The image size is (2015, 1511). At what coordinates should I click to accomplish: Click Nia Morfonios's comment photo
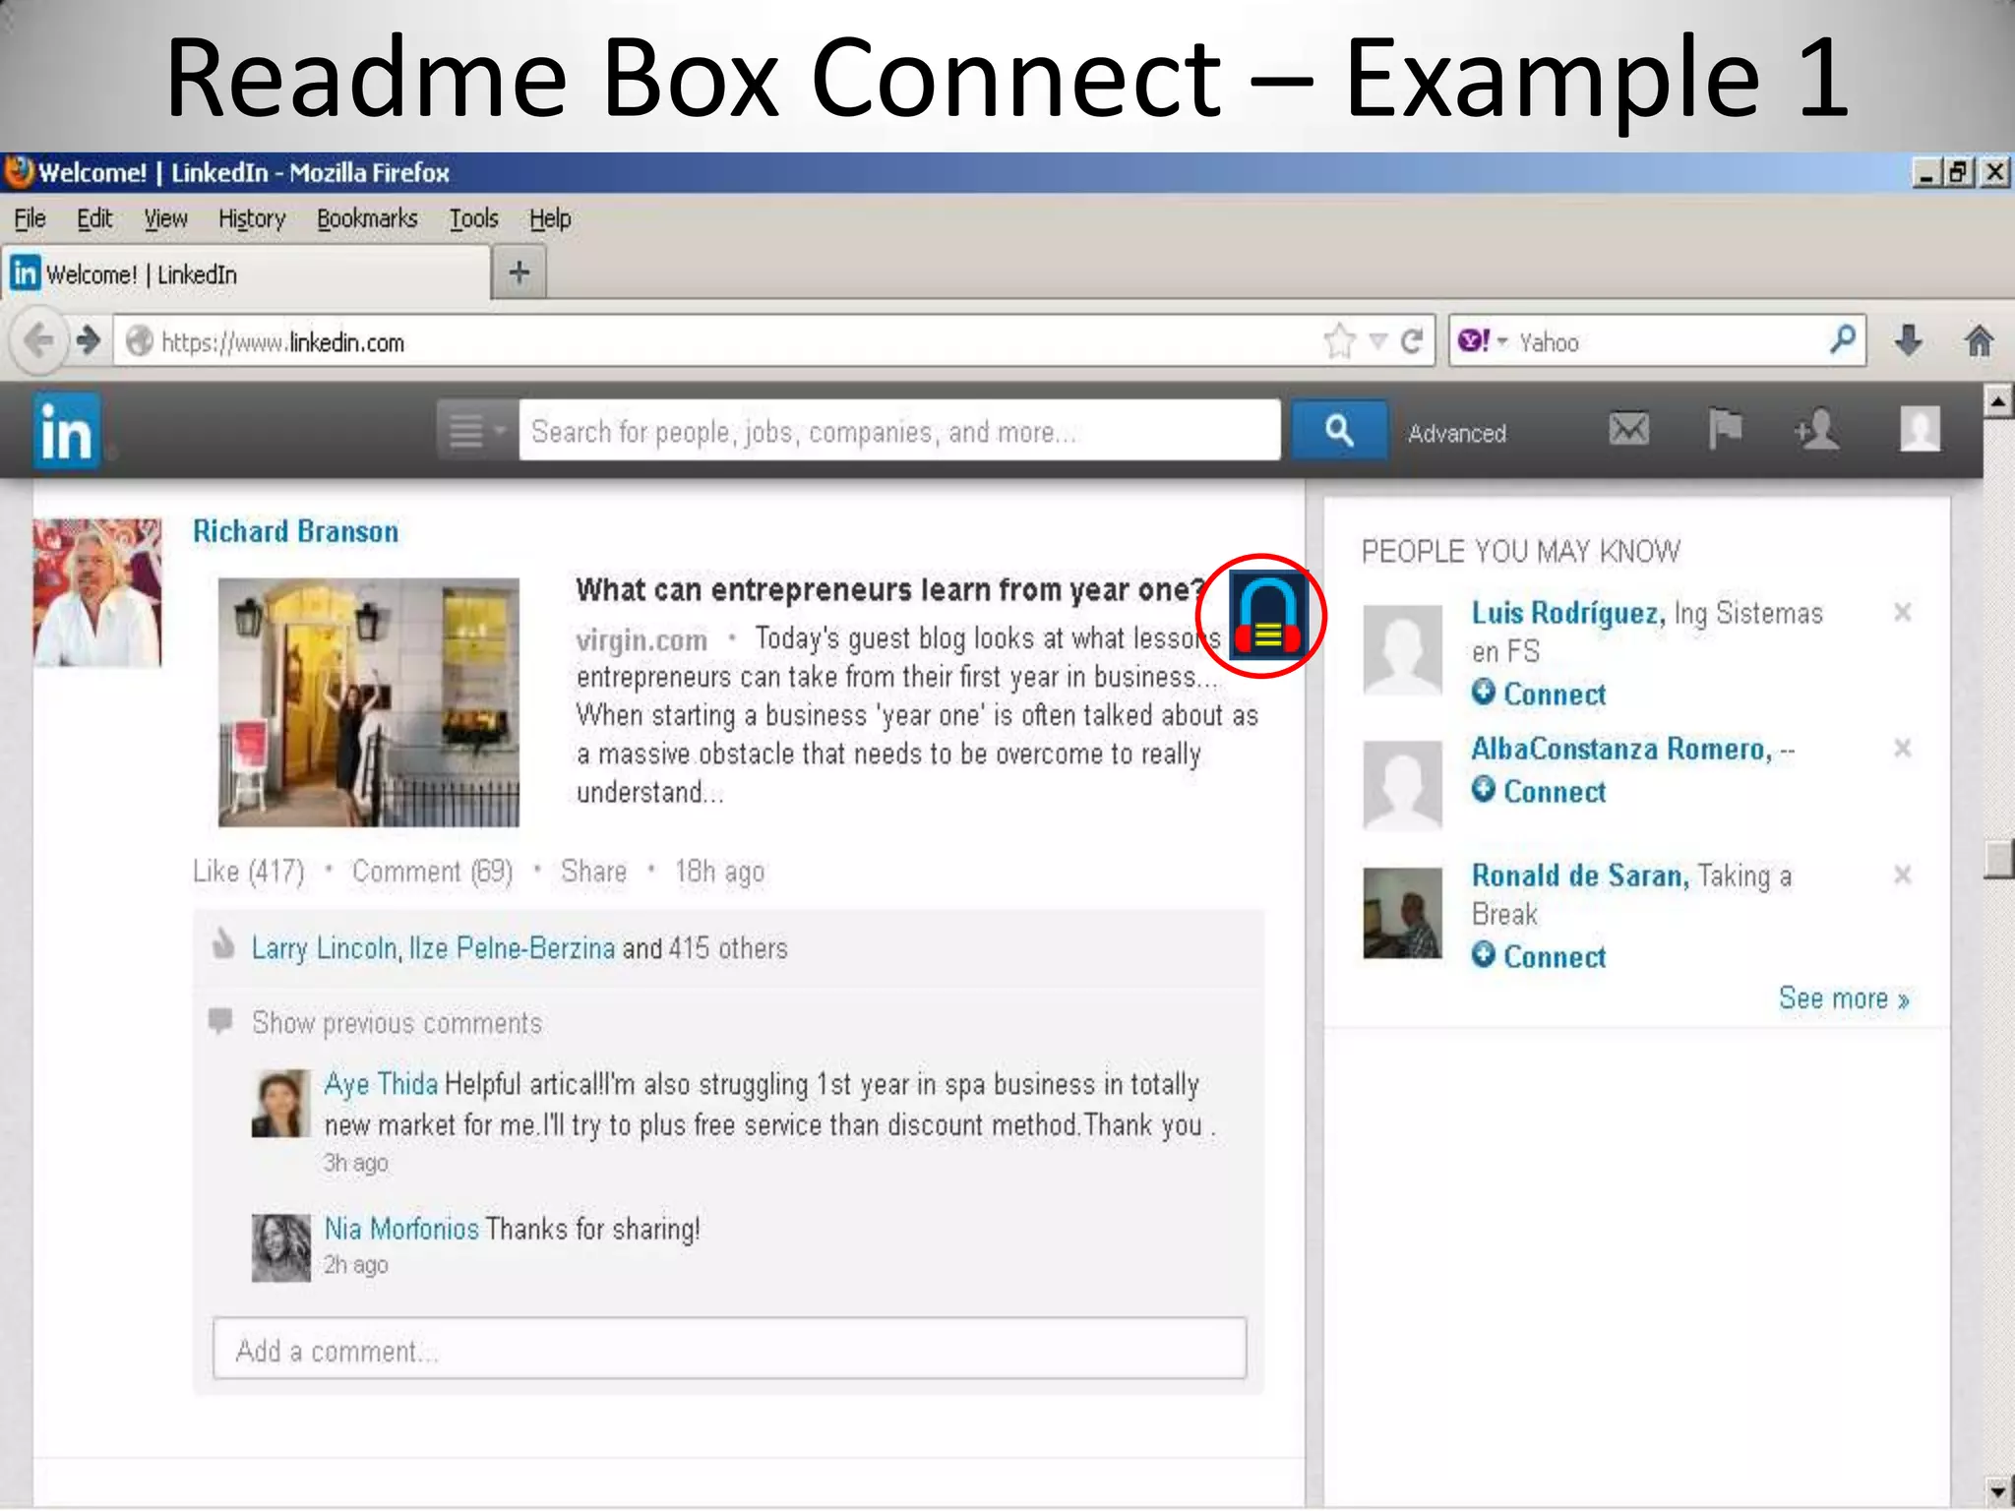(x=281, y=1247)
